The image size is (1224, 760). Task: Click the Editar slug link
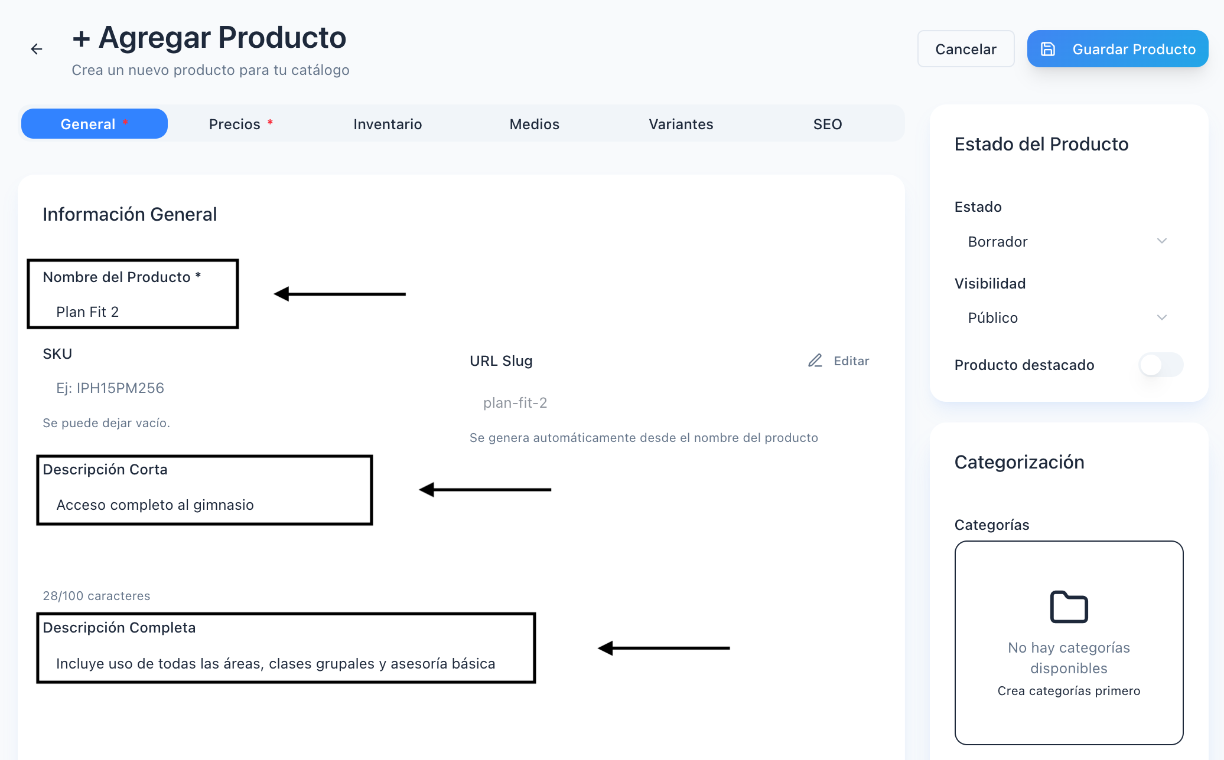[851, 361]
